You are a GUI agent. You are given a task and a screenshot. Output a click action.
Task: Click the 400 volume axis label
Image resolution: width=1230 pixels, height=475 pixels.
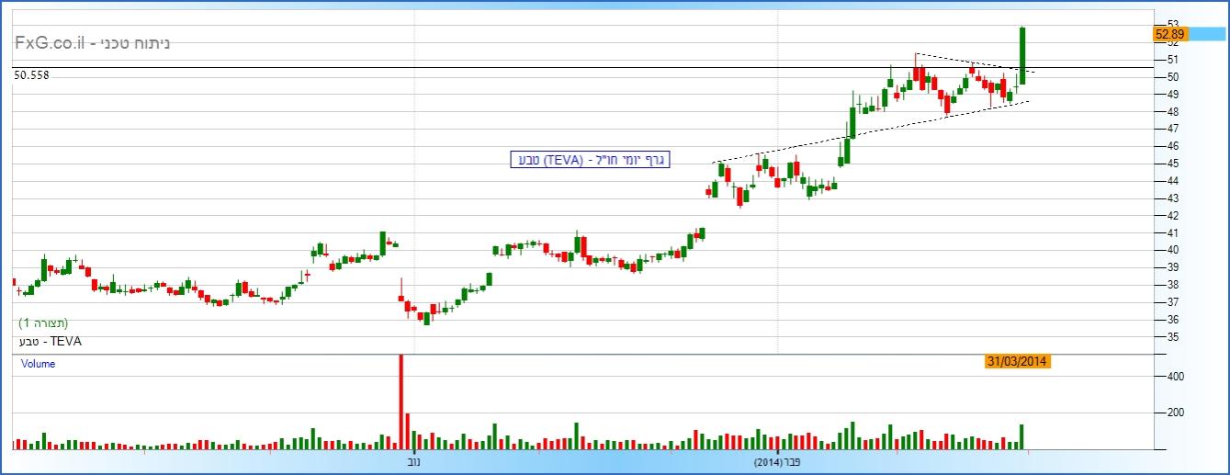(x=1175, y=377)
